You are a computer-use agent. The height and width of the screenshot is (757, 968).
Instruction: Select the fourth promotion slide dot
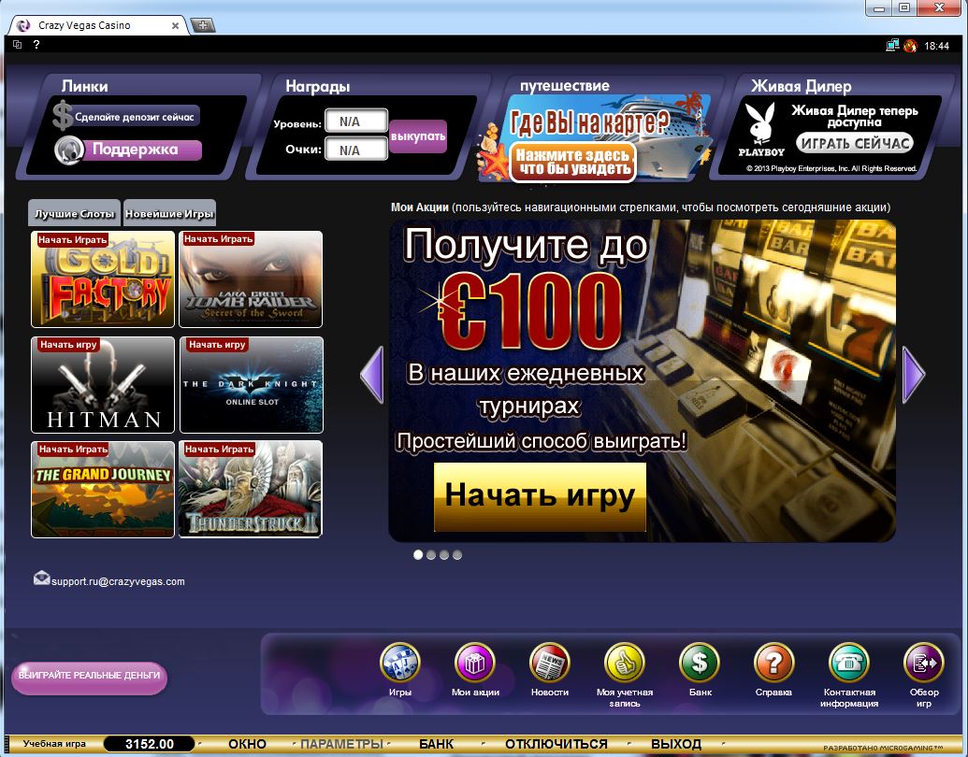[456, 554]
